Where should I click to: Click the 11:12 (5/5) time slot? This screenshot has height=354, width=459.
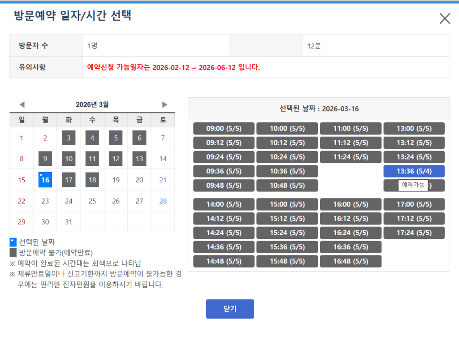[351, 143]
